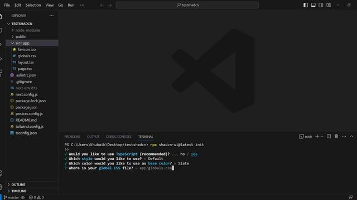Open the new terminal launch profile dropdown

322,137
